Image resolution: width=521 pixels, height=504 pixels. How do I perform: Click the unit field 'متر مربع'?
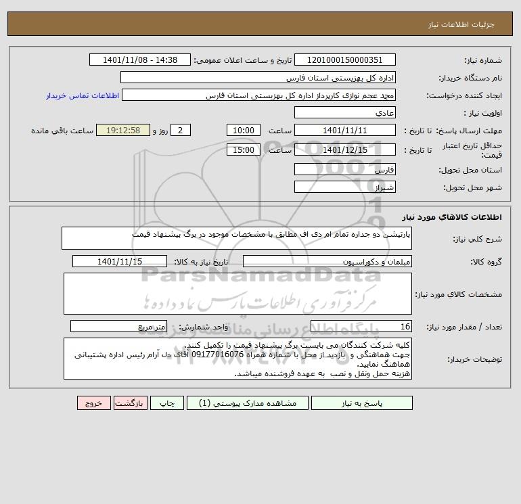tap(118, 327)
